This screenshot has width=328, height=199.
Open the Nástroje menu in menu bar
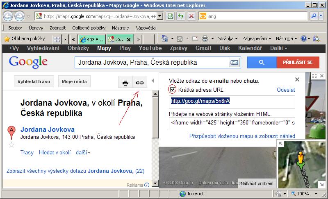(x=121, y=28)
